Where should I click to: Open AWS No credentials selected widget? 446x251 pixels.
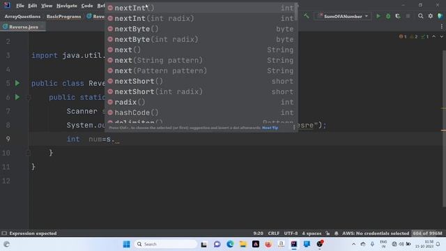tap(376, 233)
